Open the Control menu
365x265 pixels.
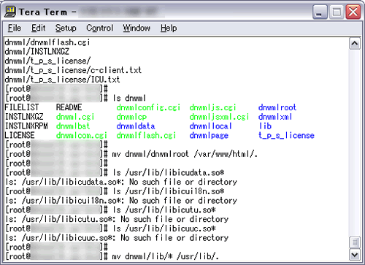coord(99,28)
